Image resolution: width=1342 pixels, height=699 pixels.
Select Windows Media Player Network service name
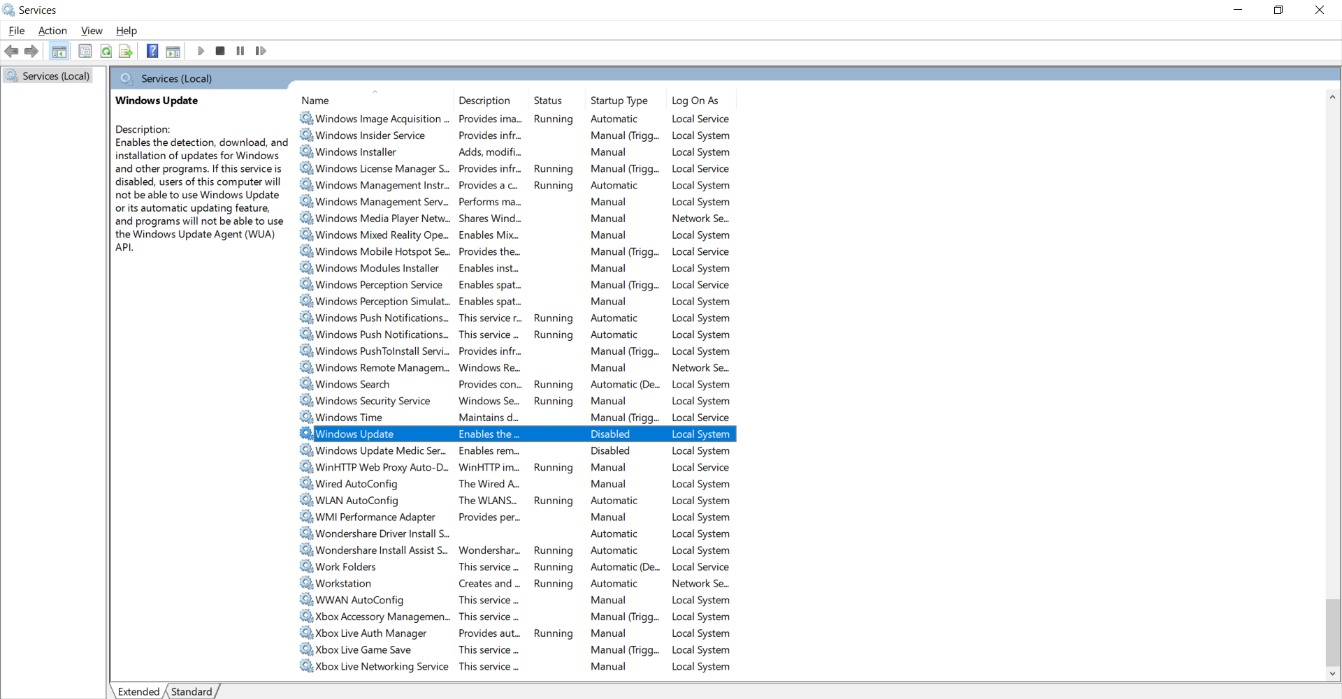(382, 218)
